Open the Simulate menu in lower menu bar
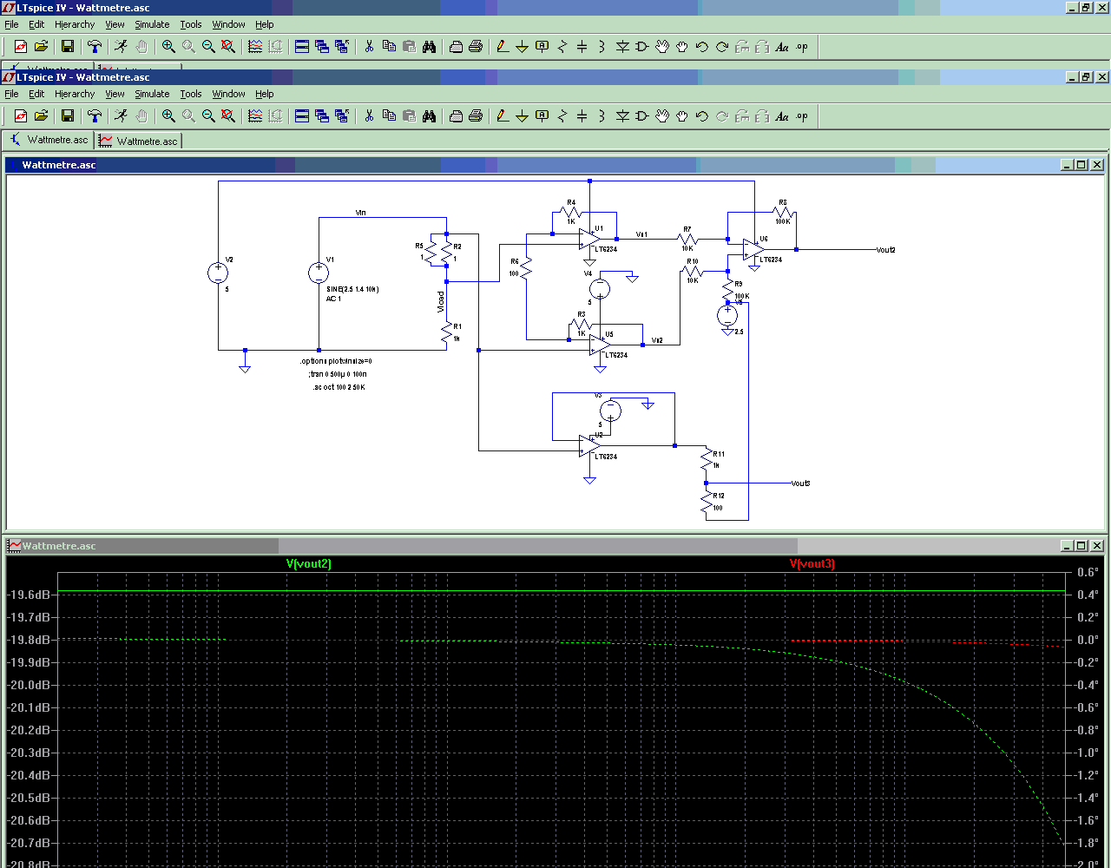This screenshot has width=1111, height=868. 152,94
